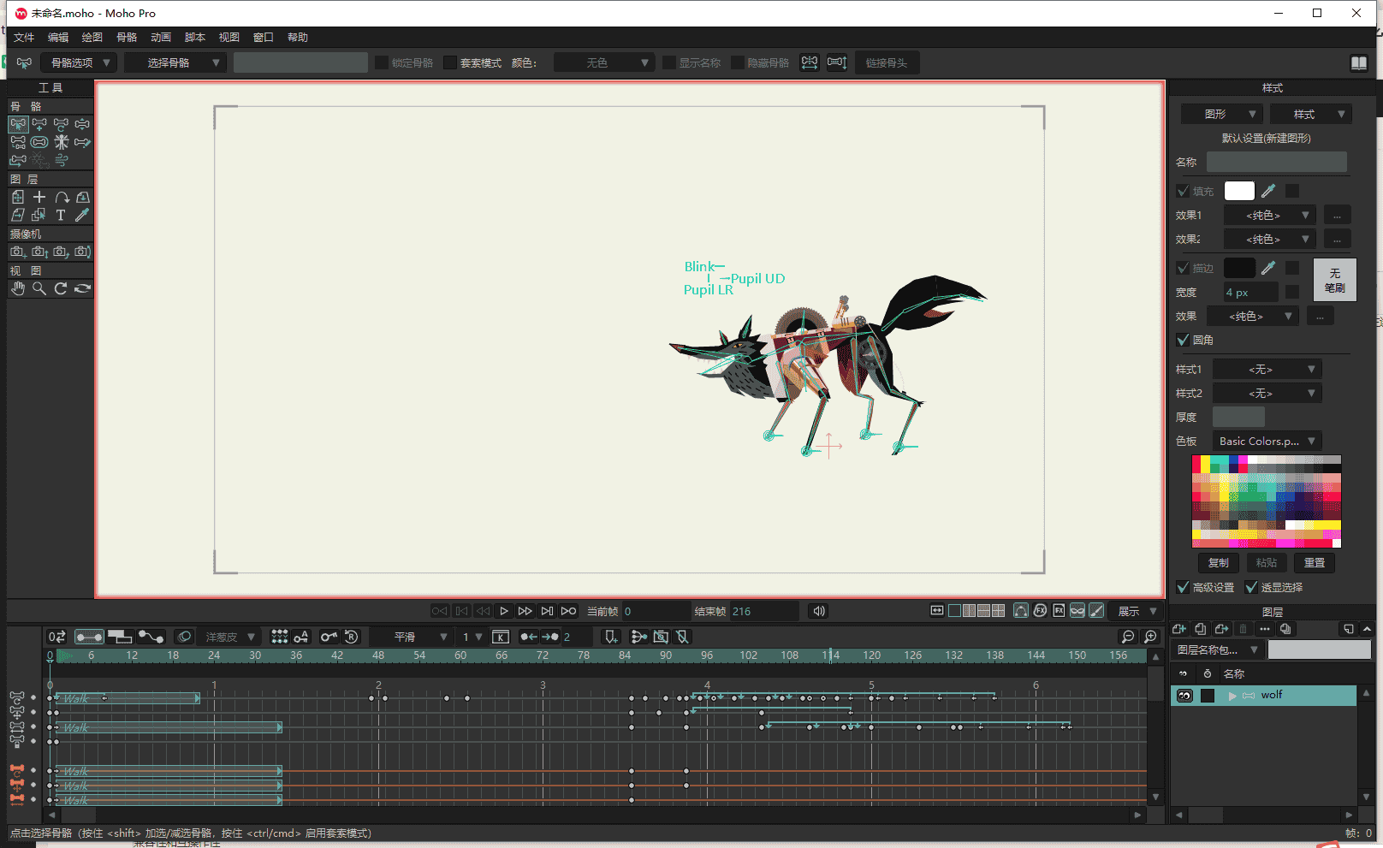The width and height of the screenshot is (1383, 848).
Task: Open the 动画 menu
Action: pos(161,38)
